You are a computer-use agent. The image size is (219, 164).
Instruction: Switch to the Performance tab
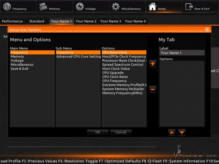pos(12,21)
